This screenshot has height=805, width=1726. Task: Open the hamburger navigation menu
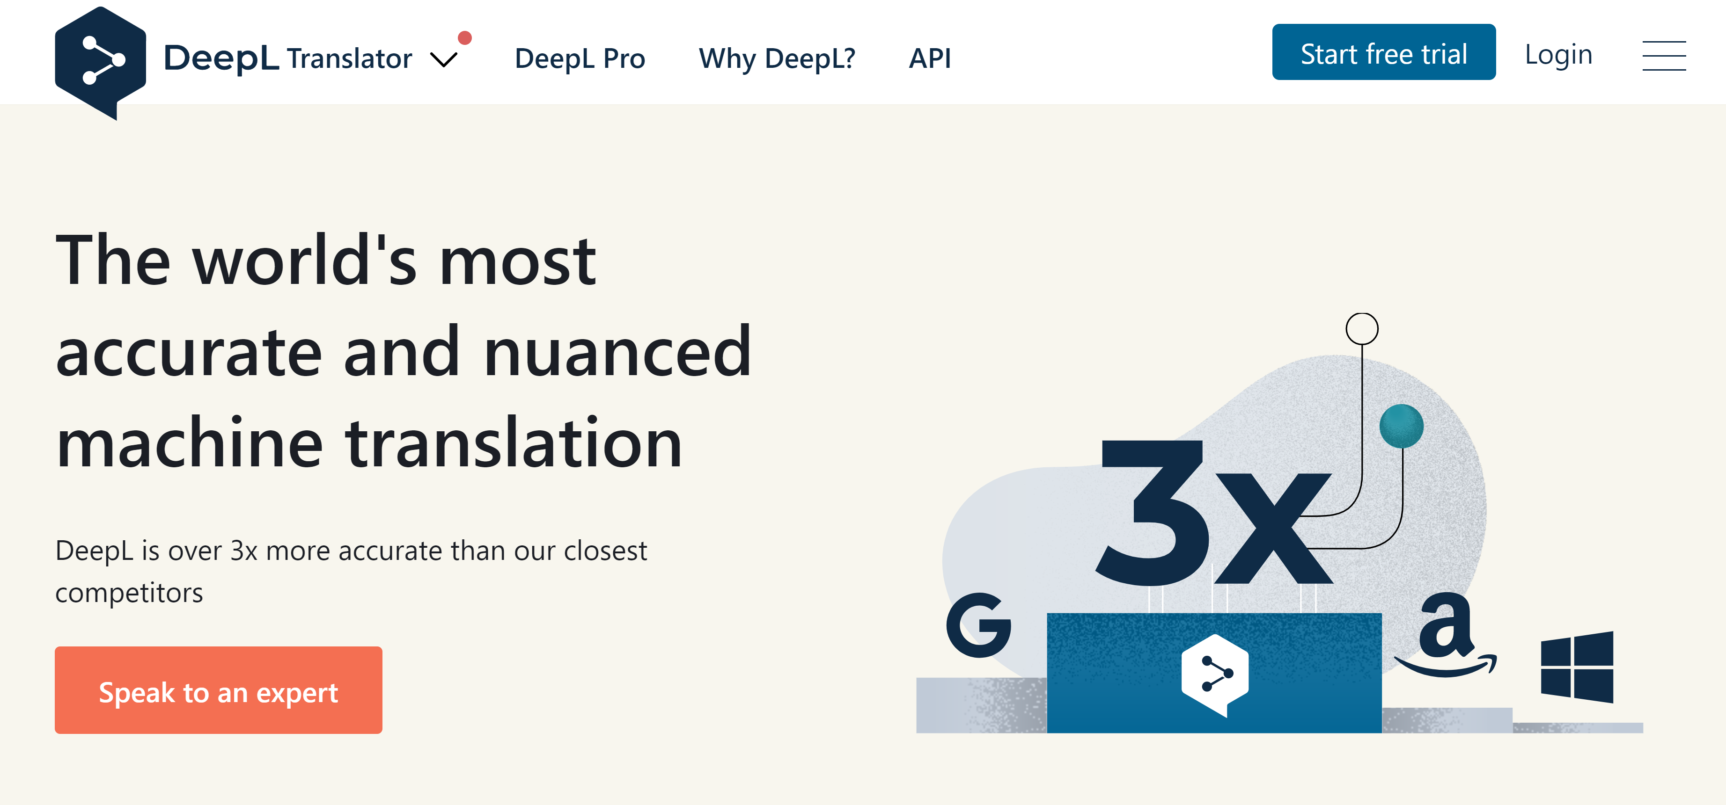coord(1664,57)
